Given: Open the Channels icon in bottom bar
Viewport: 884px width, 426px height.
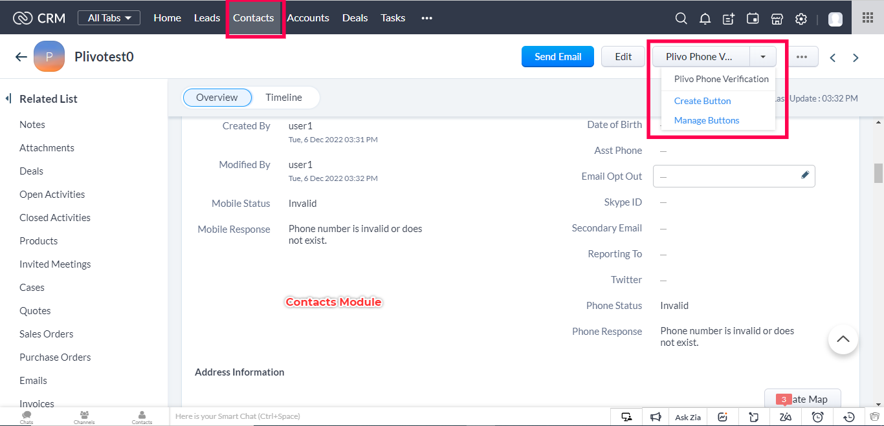Looking at the screenshot, I should pyautogui.click(x=84, y=417).
